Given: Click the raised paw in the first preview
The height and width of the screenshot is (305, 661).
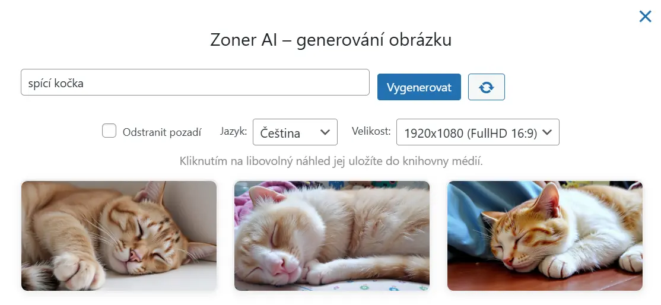Looking at the screenshot, I should click(77, 271).
